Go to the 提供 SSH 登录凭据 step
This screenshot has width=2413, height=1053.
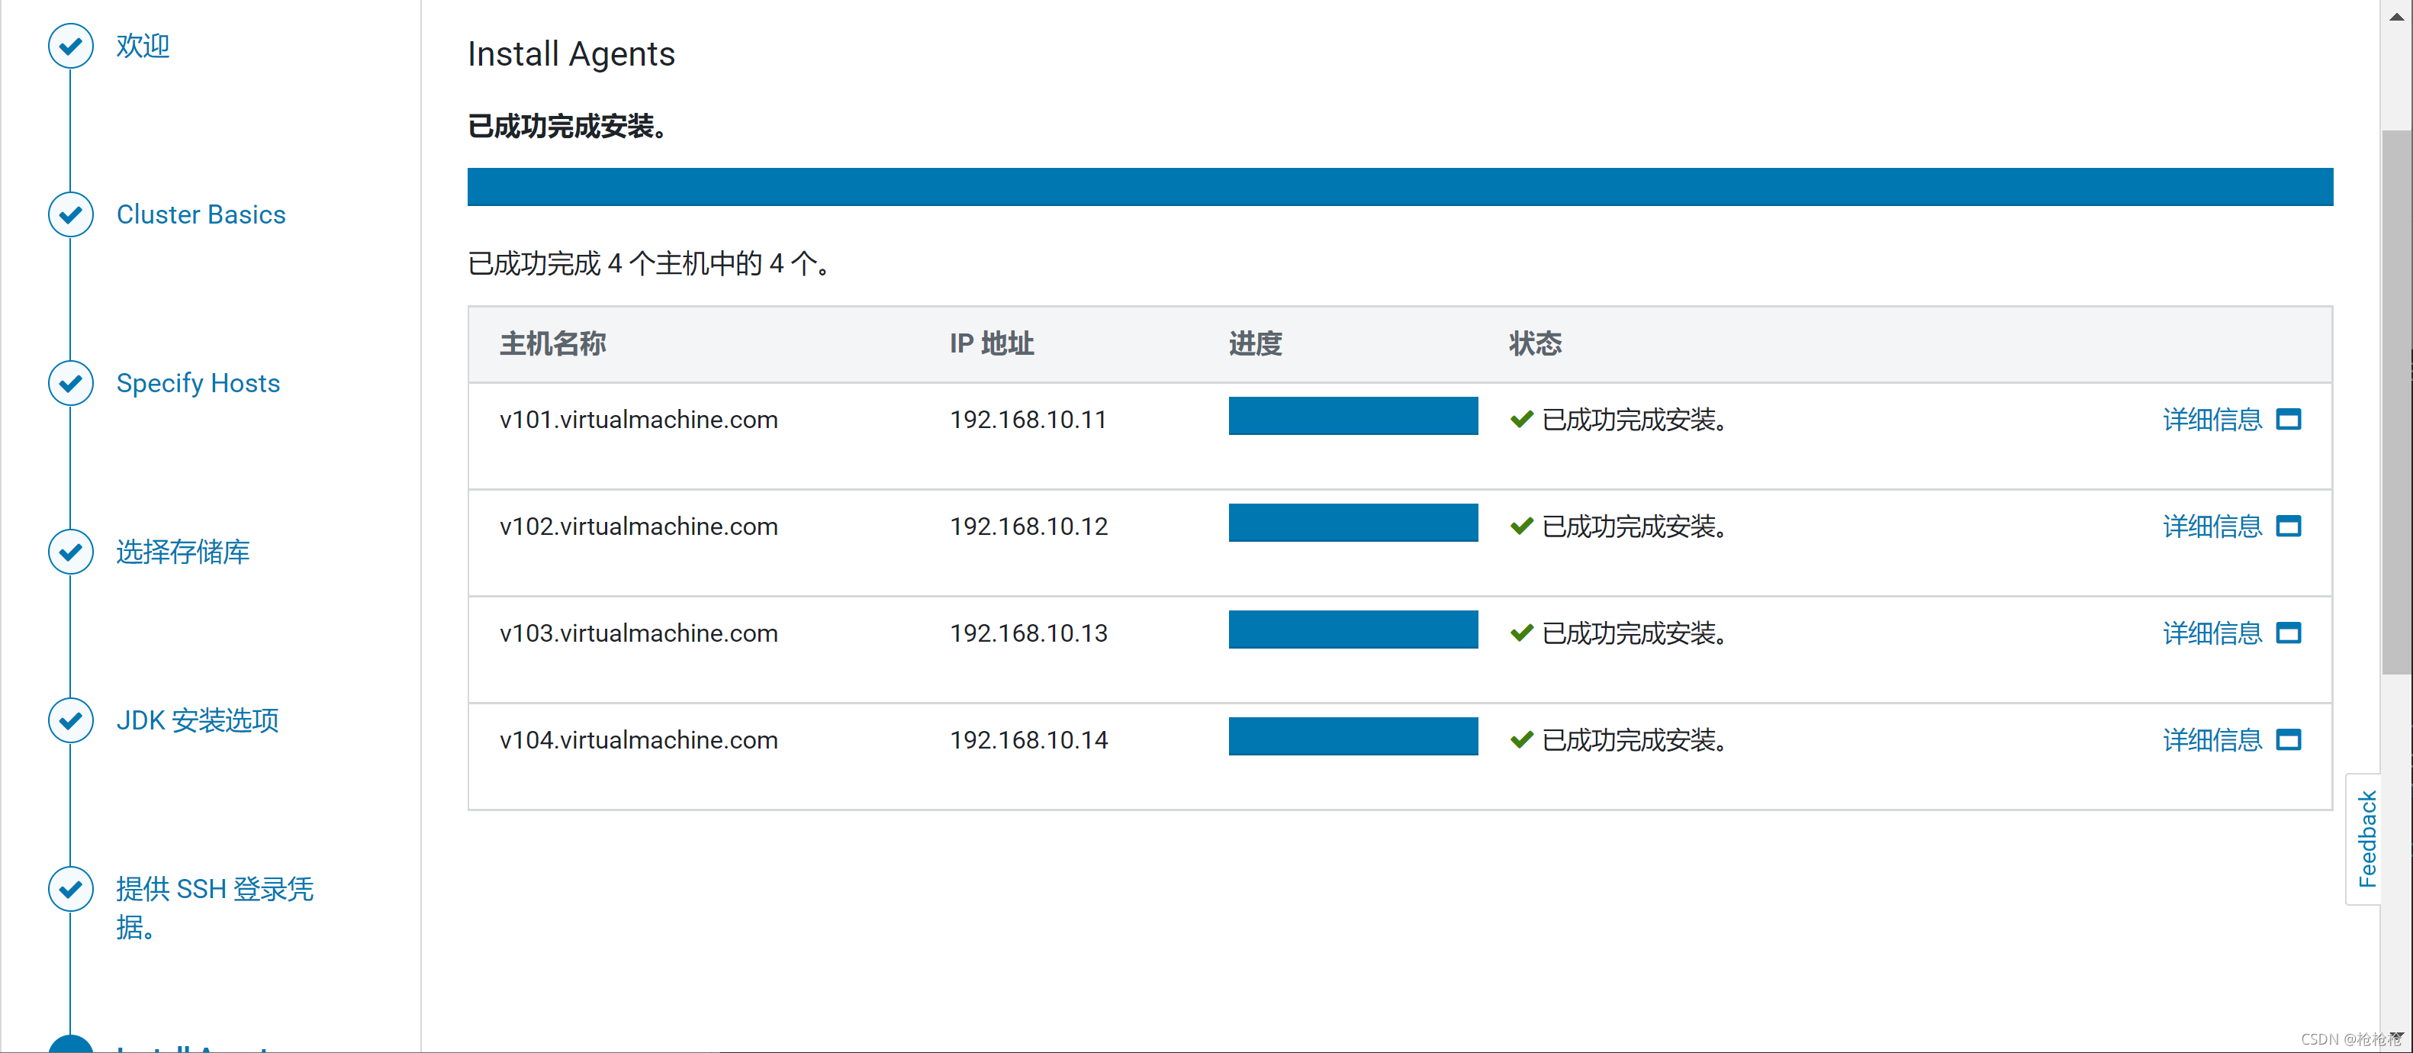tap(214, 908)
